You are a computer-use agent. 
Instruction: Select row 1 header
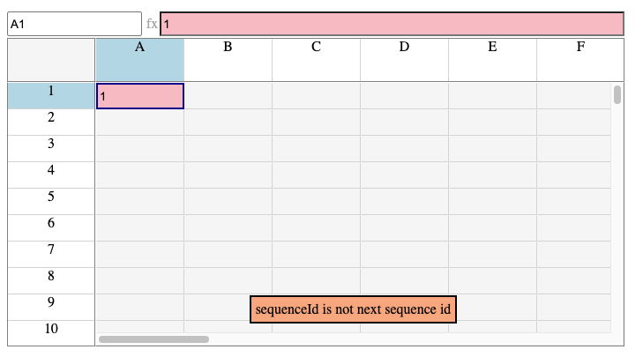tap(51, 96)
